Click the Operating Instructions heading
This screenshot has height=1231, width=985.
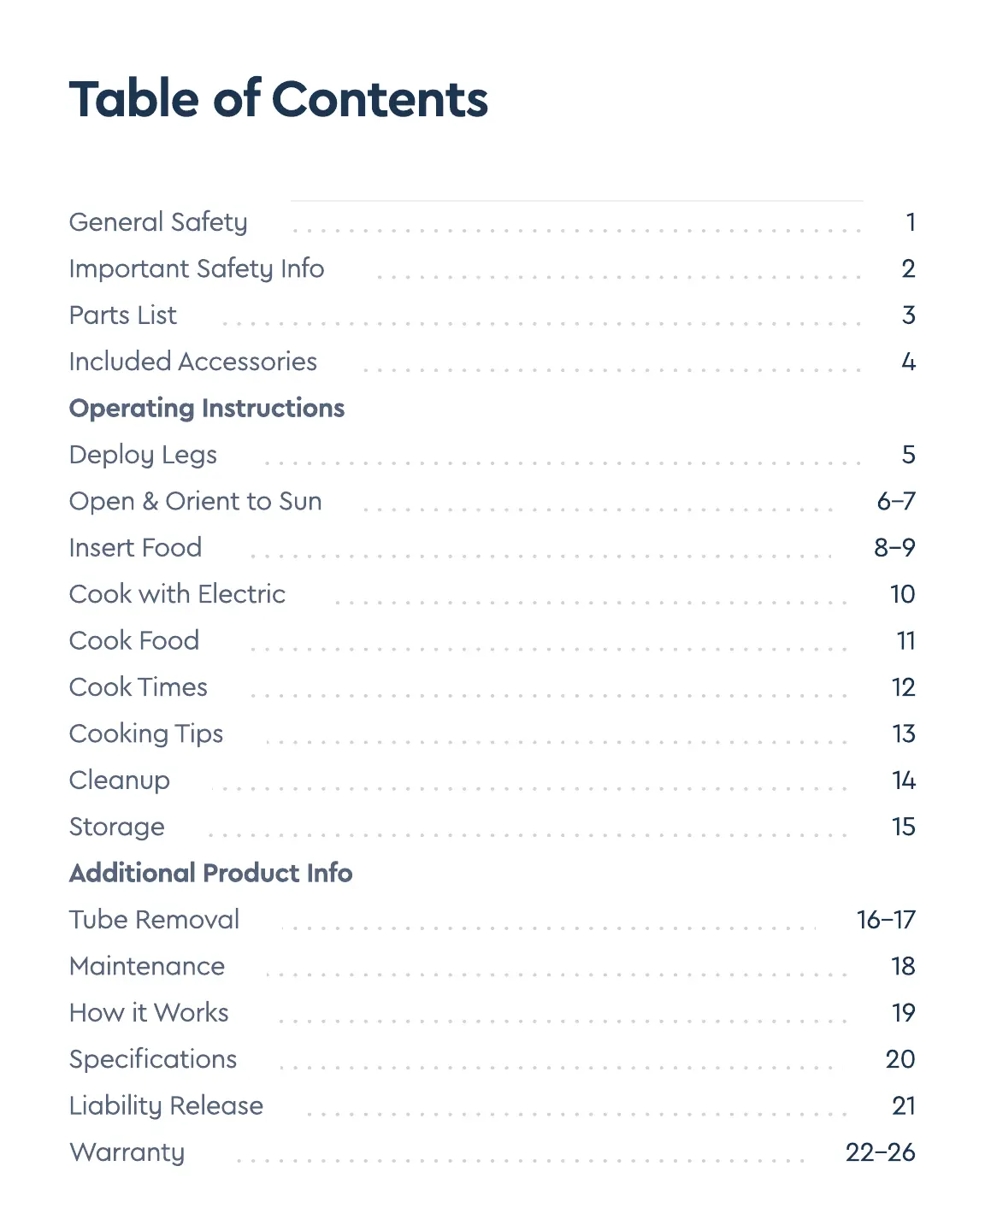click(207, 409)
